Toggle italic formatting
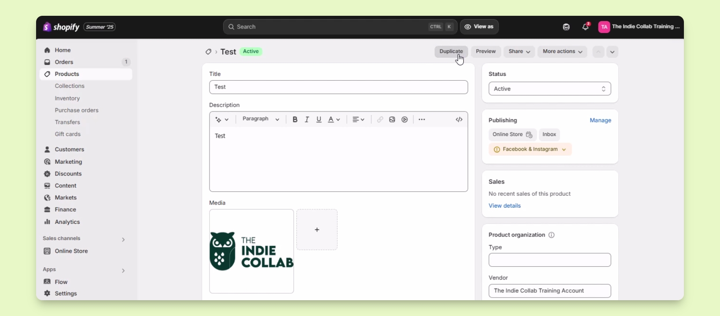The height and width of the screenshot is (316, 720). pyautogui.click(x=307, y=119)
